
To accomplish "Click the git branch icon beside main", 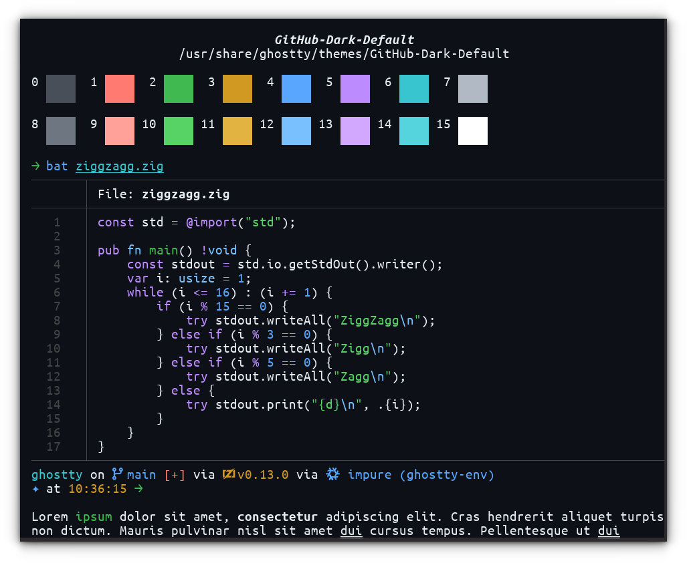I will pyautogui.click(x=118, y=474).
